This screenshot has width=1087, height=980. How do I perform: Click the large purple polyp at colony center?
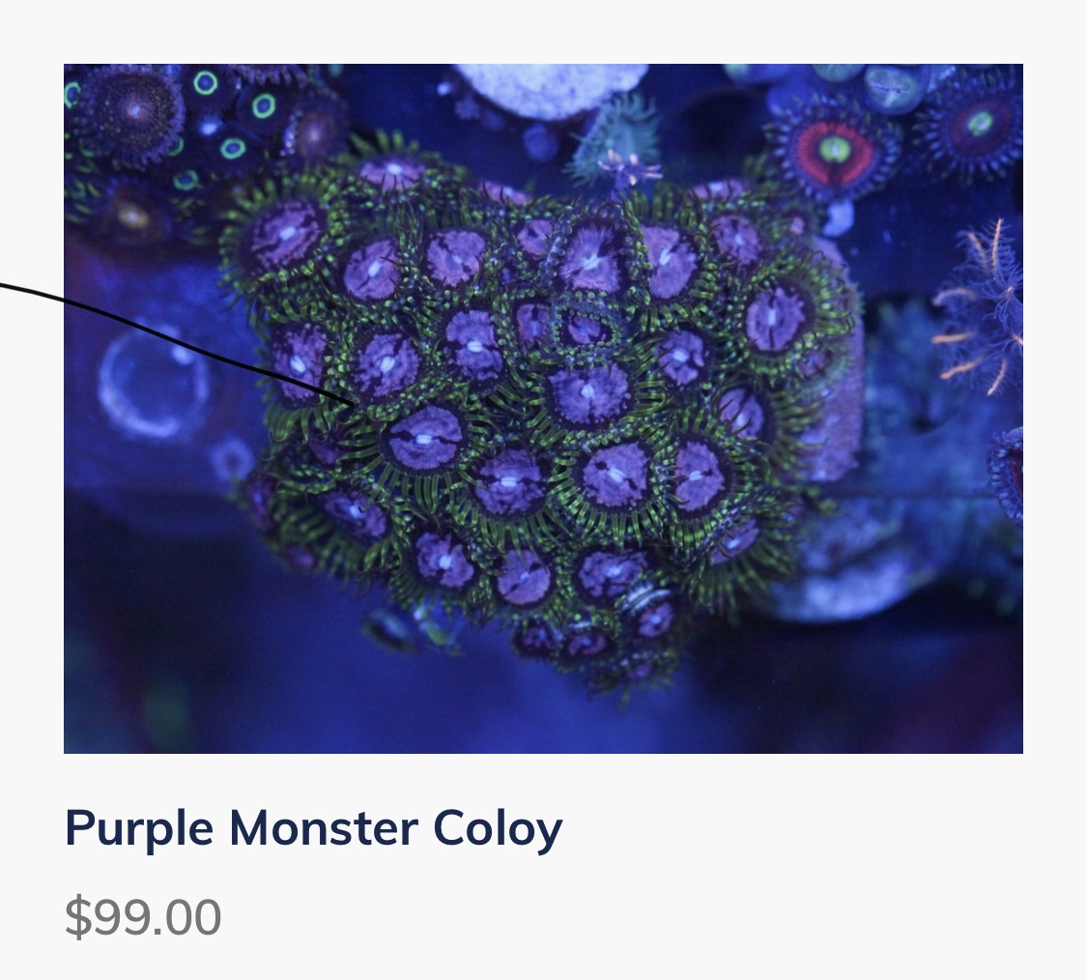[x=588, y=393]
